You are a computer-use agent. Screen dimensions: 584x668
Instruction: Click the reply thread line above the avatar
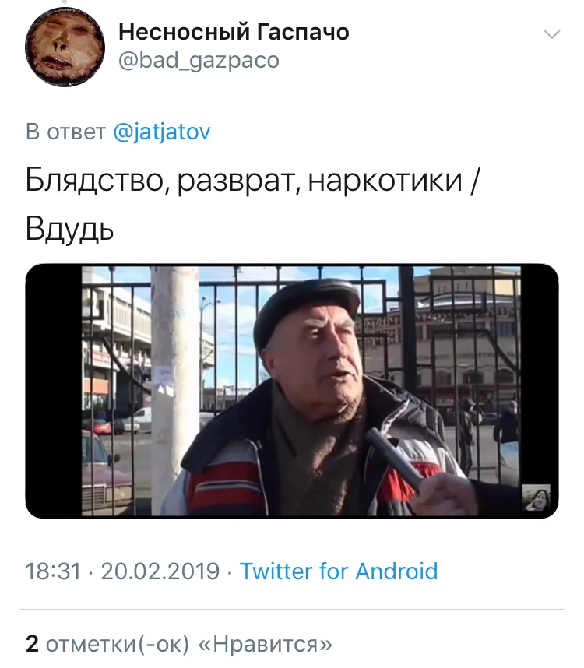tap(65, 2)
